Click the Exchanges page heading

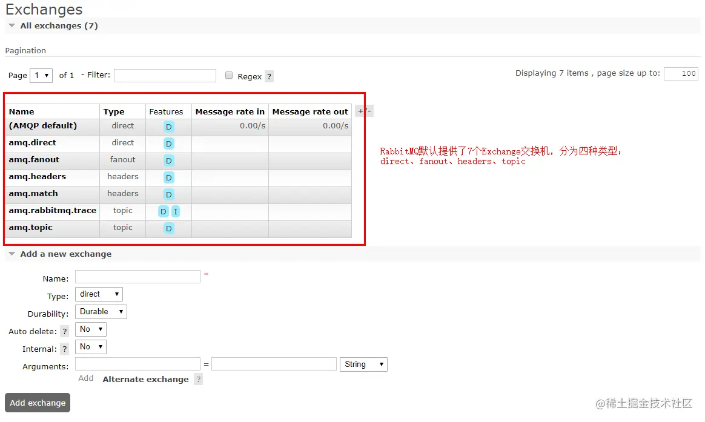(x=44, y=10)
